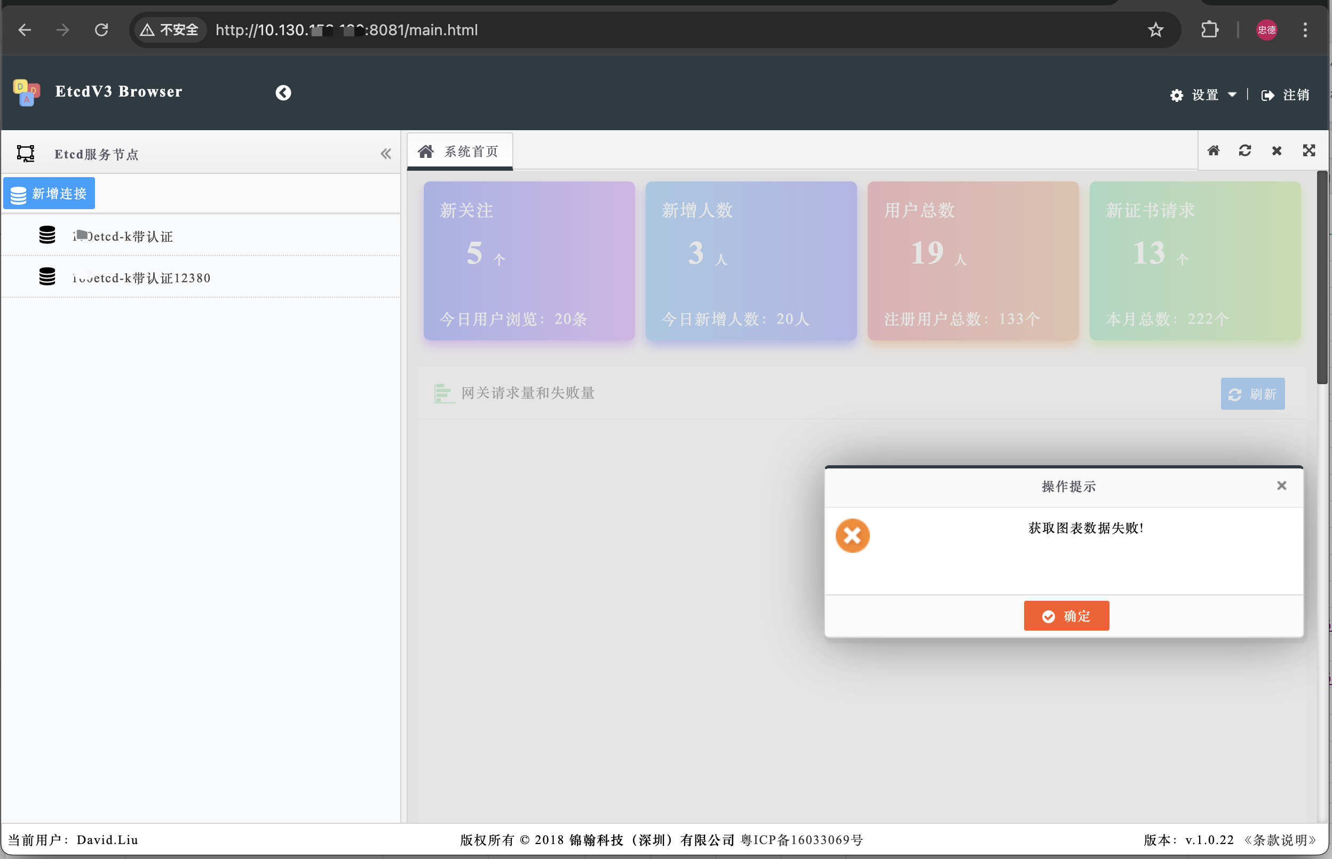1332x859 pixels.
Task: Confirm the error dialog with 确定
Action: [x=1066, y=616]
